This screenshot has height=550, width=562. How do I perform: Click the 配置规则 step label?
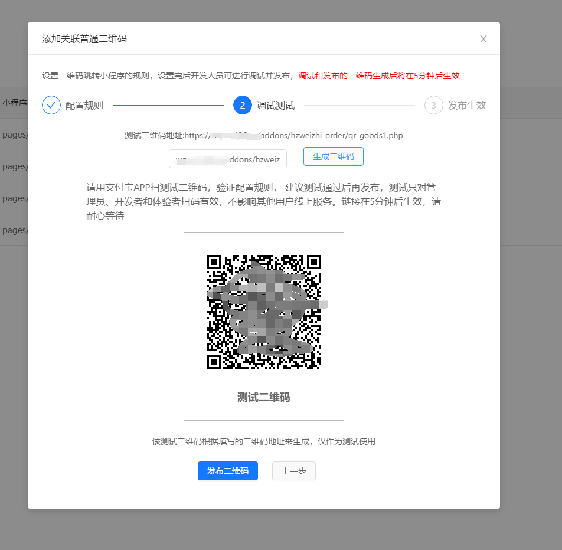point(84,106)
